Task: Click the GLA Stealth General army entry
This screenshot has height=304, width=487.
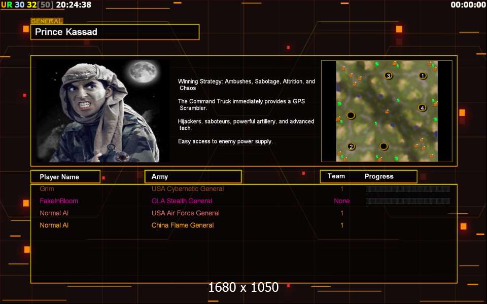Action: (x=182, y=201)
